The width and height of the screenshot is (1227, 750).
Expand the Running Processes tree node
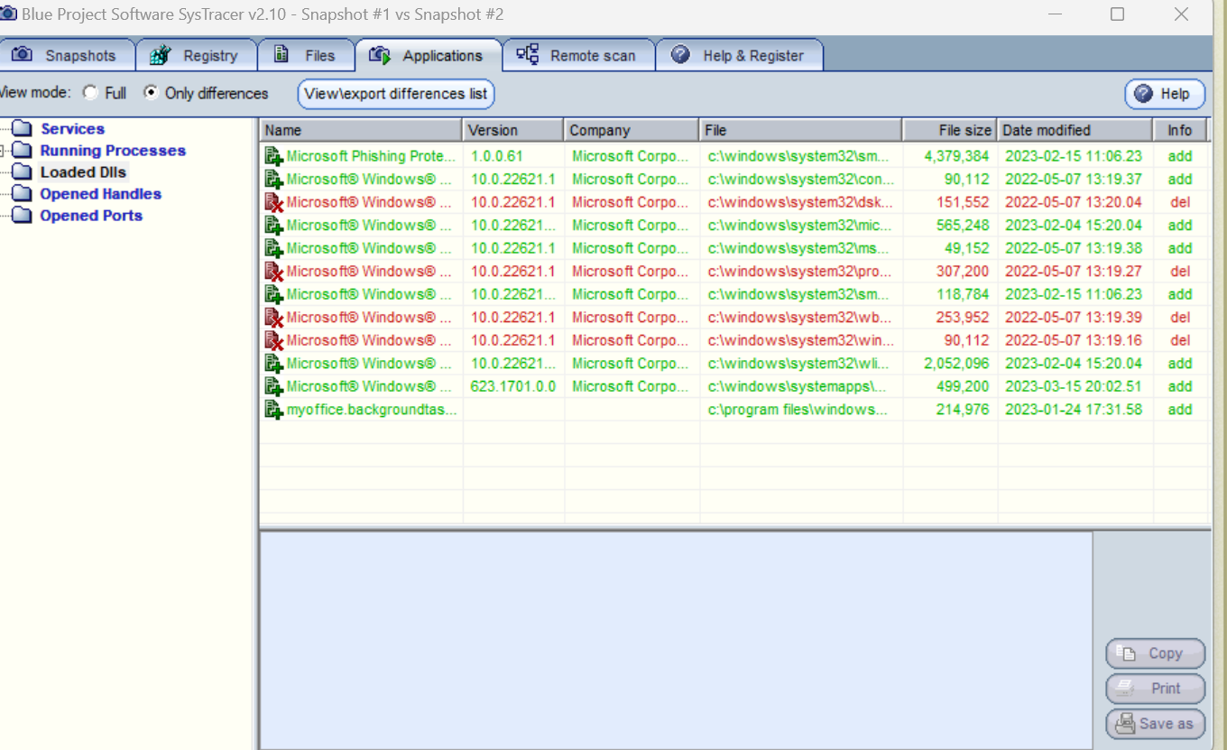point(4,151)
